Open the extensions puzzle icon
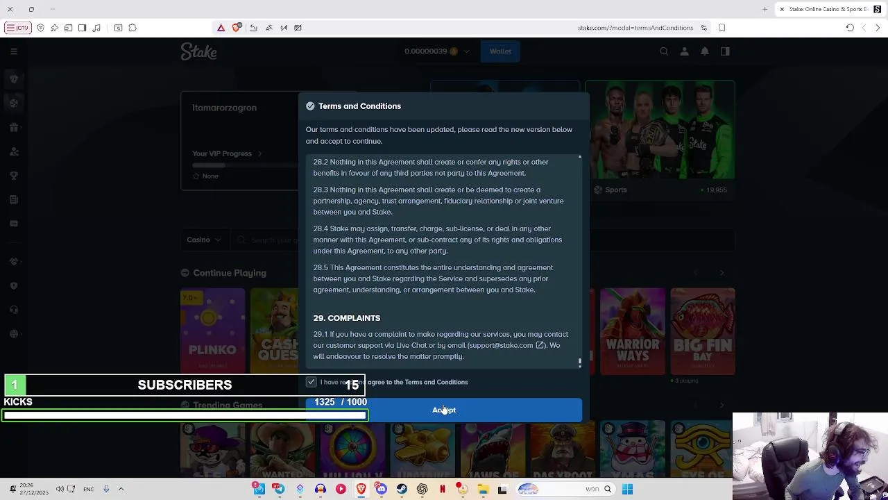 pyautogui.click(x=133, y=28)
